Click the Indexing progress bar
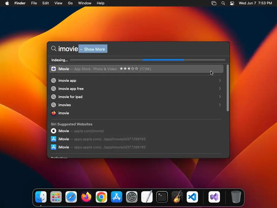The width and height of the screenshot is (277, 208). point(147,60)
